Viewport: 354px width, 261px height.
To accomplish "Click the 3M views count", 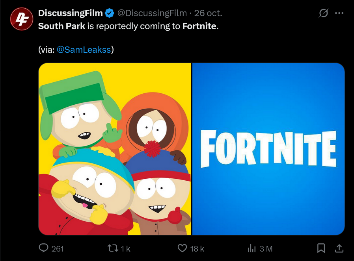I will (x=266, y=248).
